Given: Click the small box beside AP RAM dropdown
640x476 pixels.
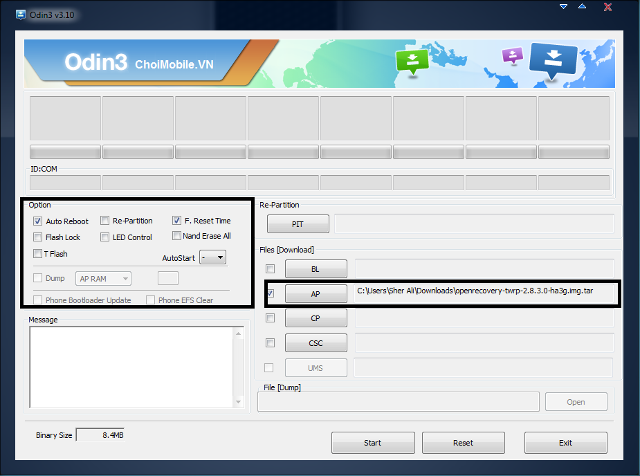Looking at the screenshot, I should click(x=168, y=278).
